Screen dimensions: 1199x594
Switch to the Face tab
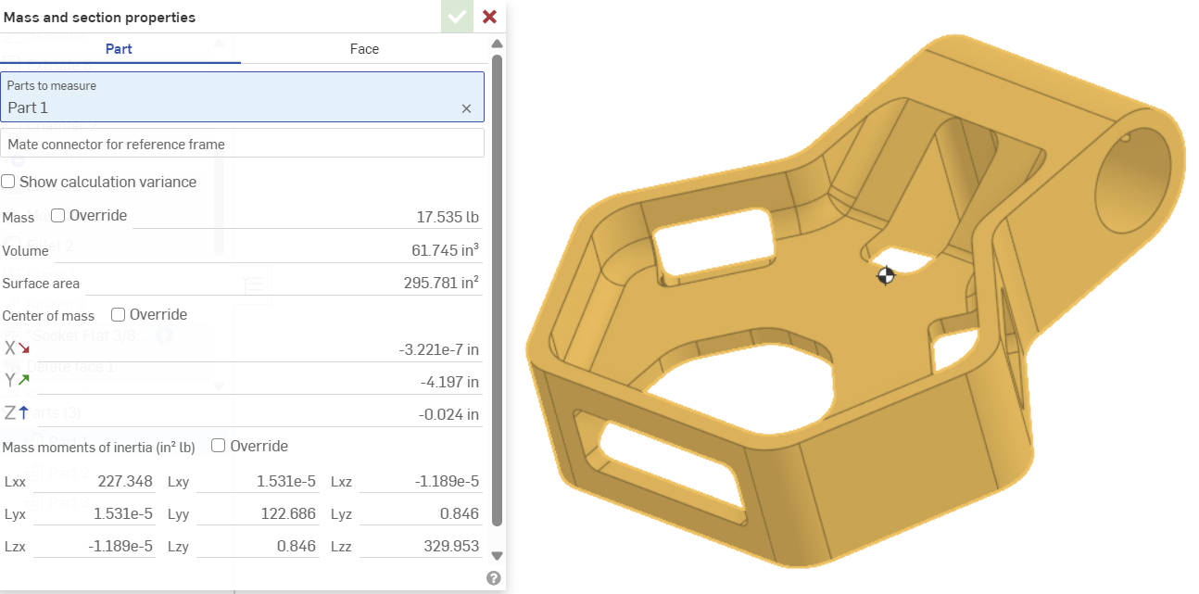coord(364,48)
